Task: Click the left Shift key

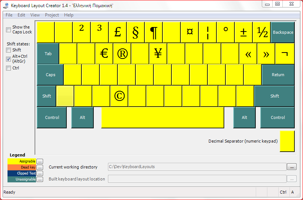Action: click(x=46, y=96)
